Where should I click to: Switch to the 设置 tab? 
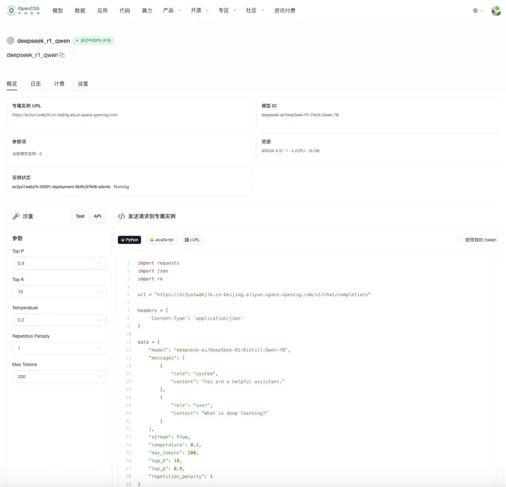(83, 83)
